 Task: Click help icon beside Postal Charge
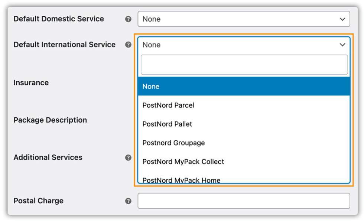click(x=128, y=201)
